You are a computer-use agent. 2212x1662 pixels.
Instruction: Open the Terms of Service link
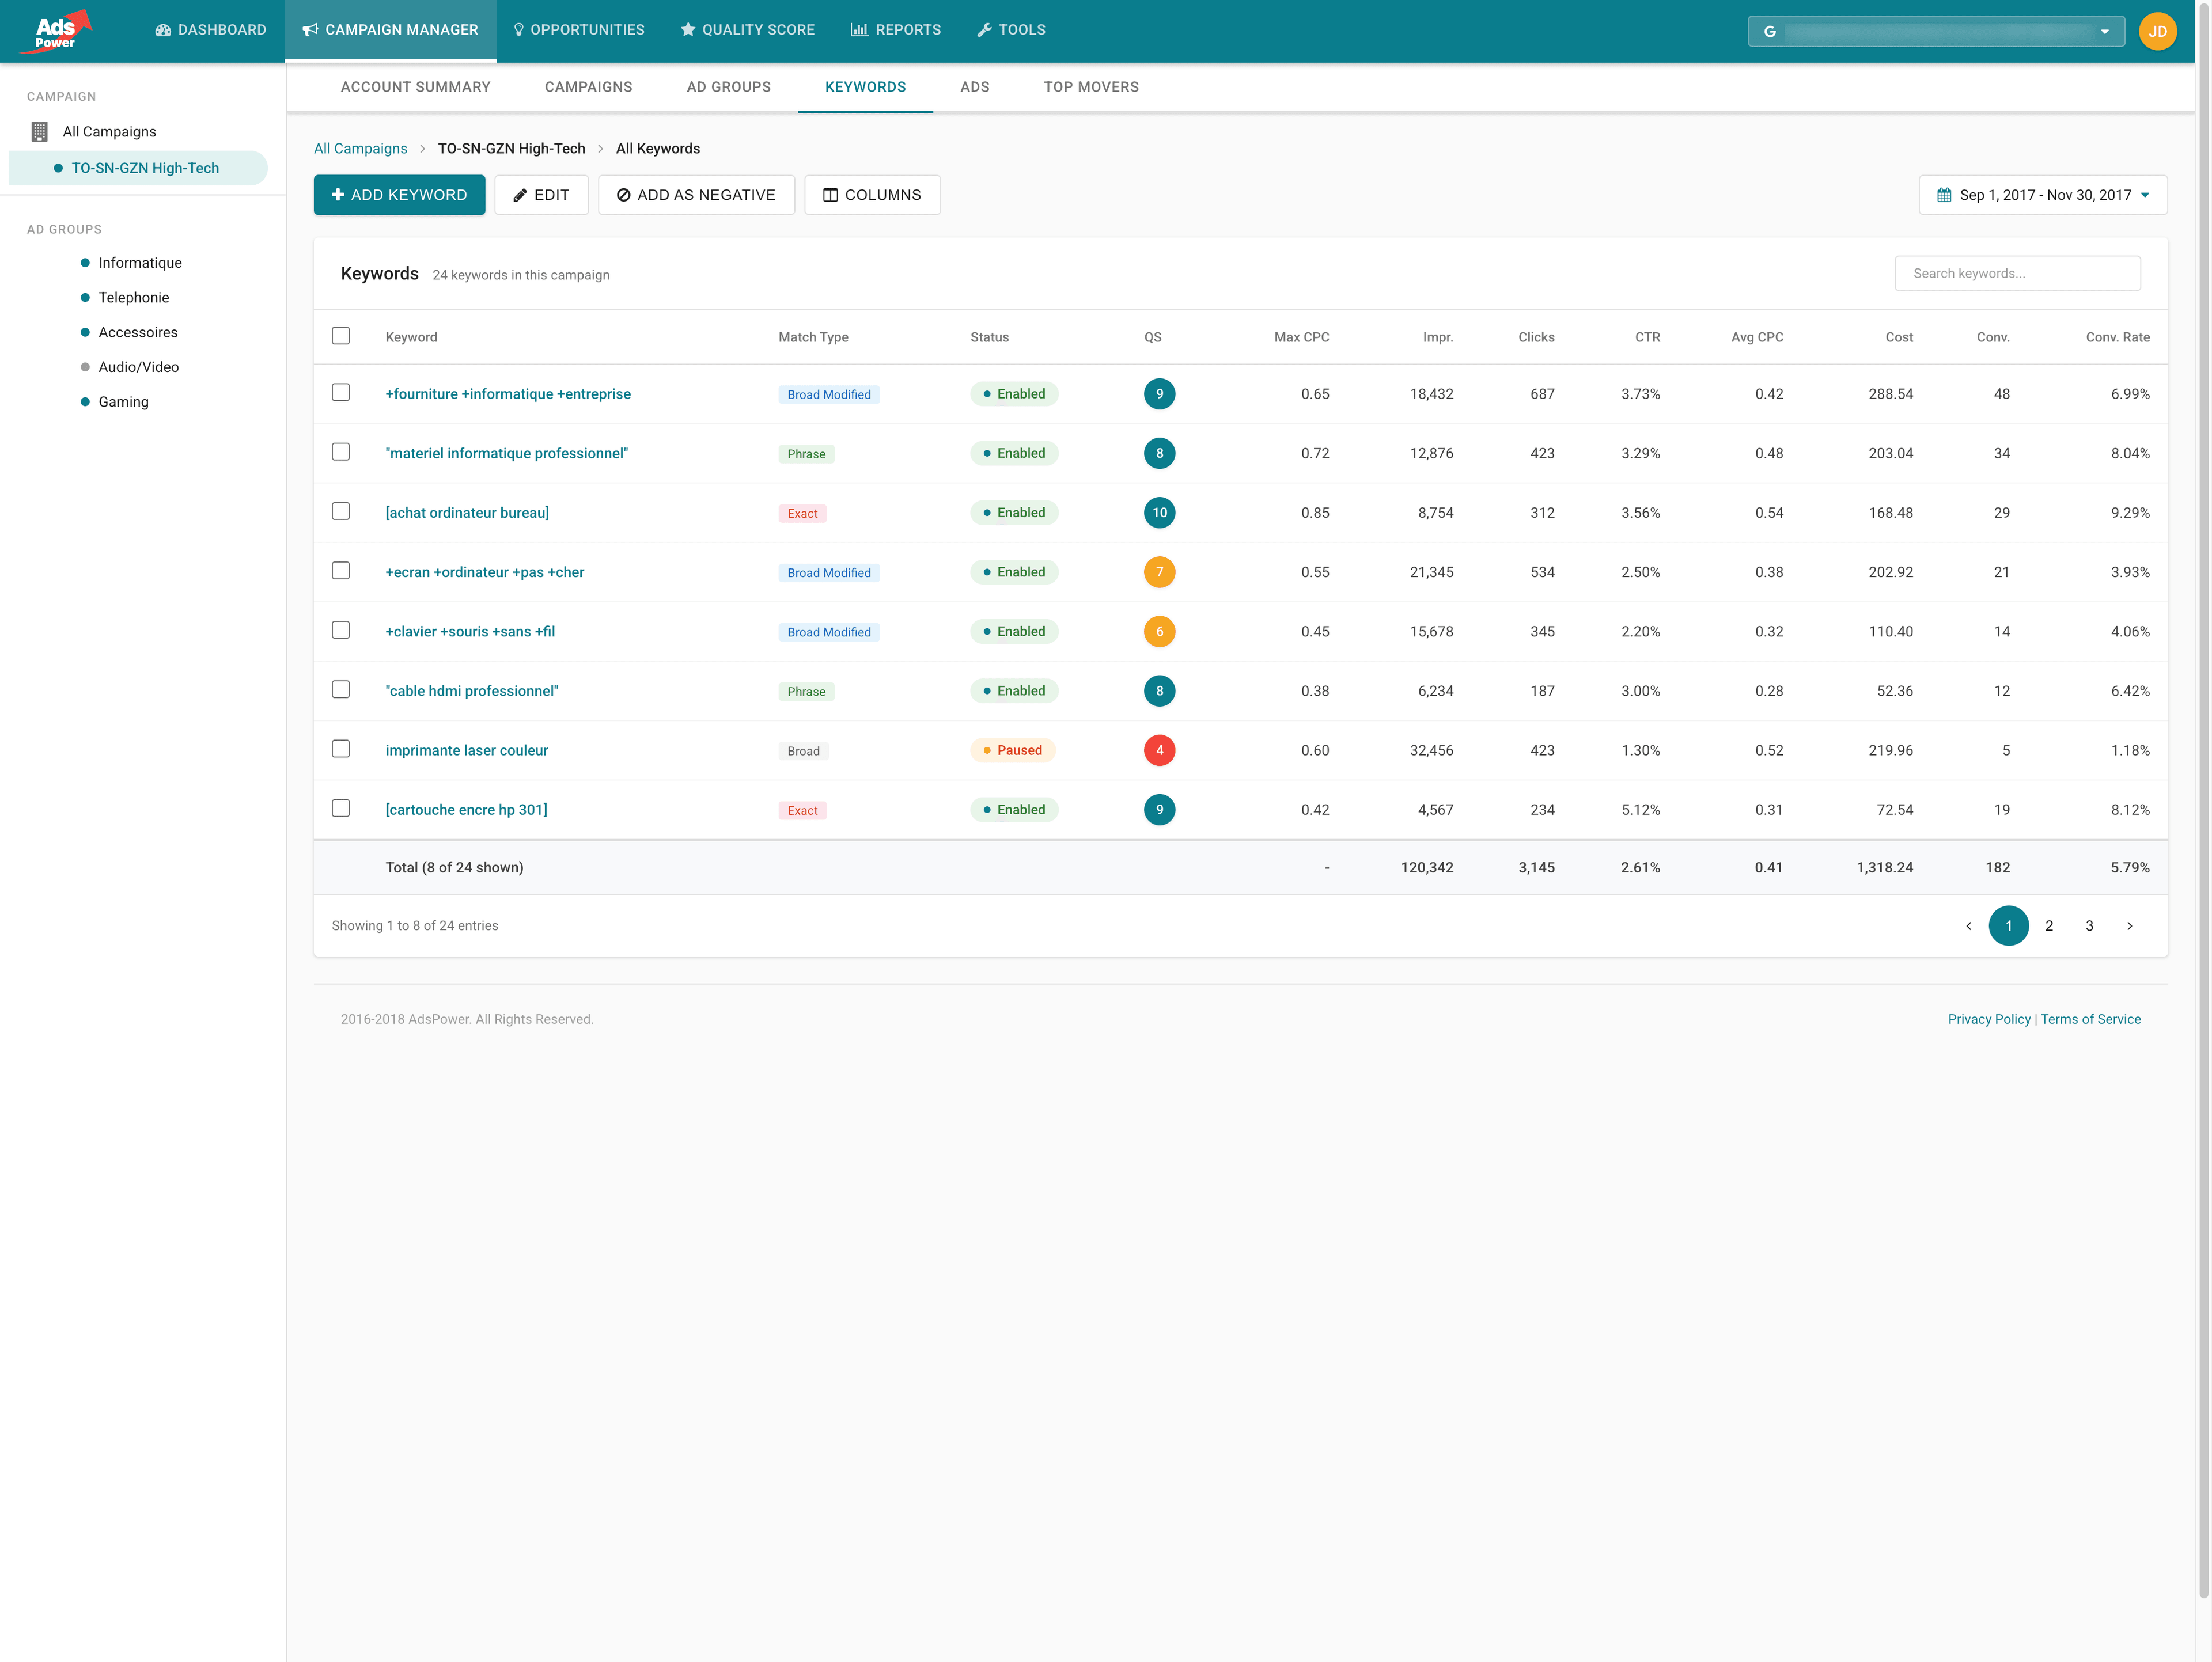click(x=2091, y=1019)
